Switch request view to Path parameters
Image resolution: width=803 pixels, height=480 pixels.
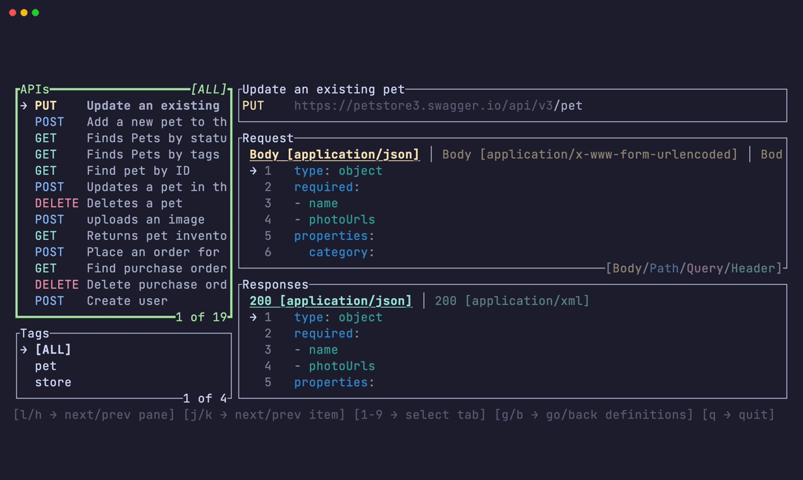point(665,268)
